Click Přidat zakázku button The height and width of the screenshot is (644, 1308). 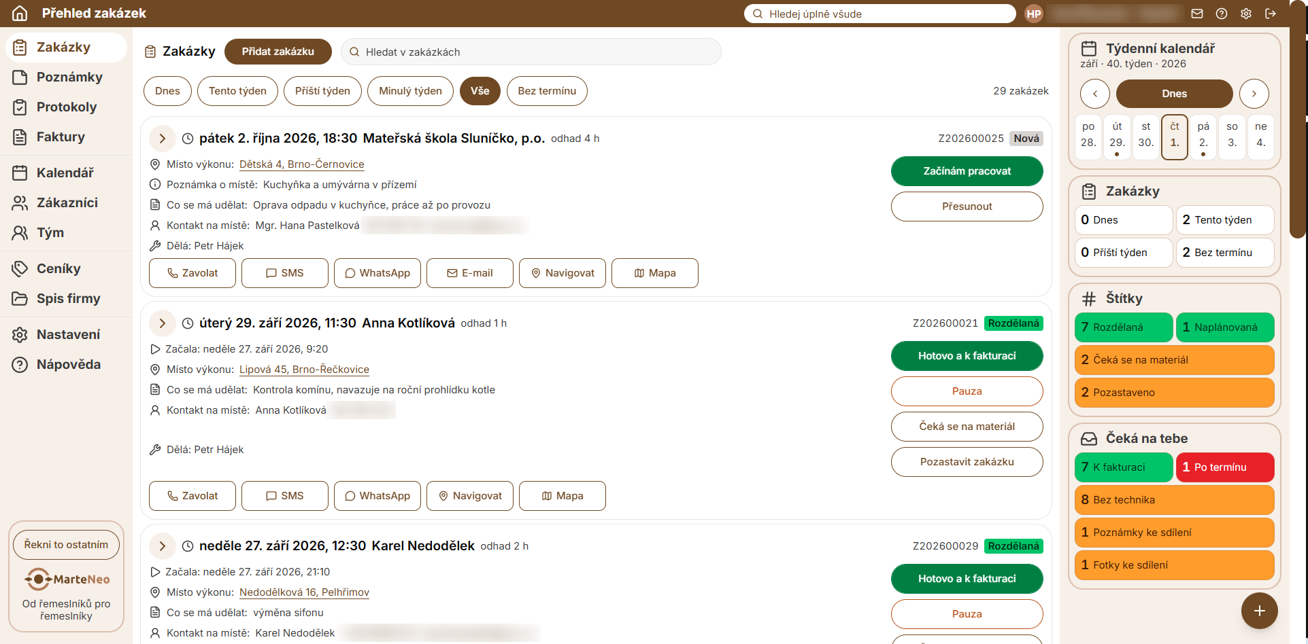pyautogui.click(x=278, y=52)
